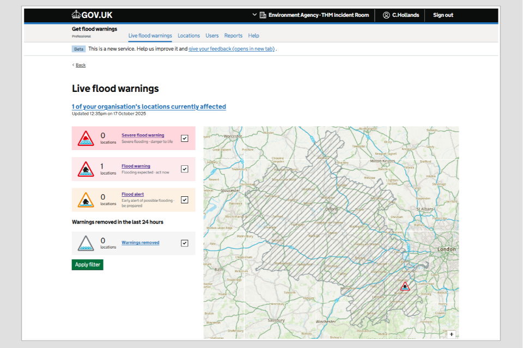Image resolution: width=523 pixels, height=348 pixels.
Task: Open the Locations tab
Action: tap(188, 36)
